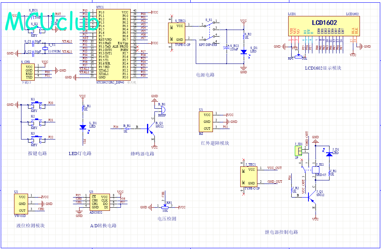Select the L_D1 LED diode symbol

coord(83,127)
